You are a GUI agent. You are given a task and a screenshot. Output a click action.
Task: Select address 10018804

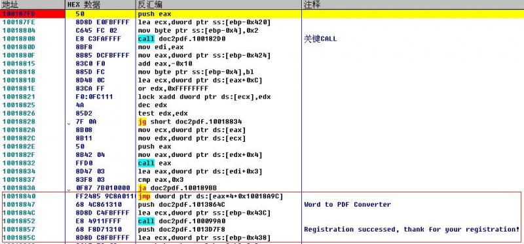[x=19, y=31]
